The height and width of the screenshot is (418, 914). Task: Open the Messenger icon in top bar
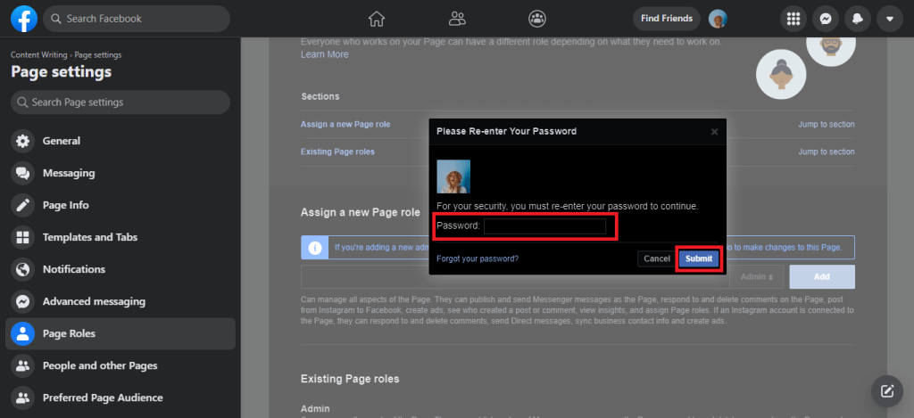(826, 19)
